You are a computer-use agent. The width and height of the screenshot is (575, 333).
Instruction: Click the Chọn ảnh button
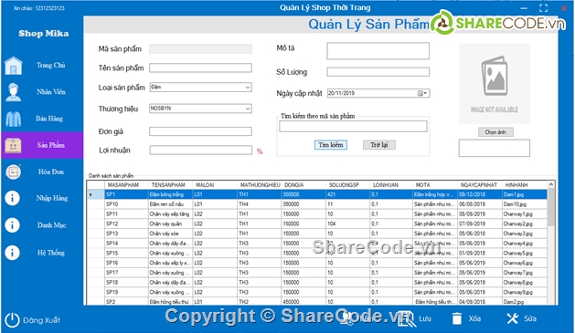coord(495,132)
